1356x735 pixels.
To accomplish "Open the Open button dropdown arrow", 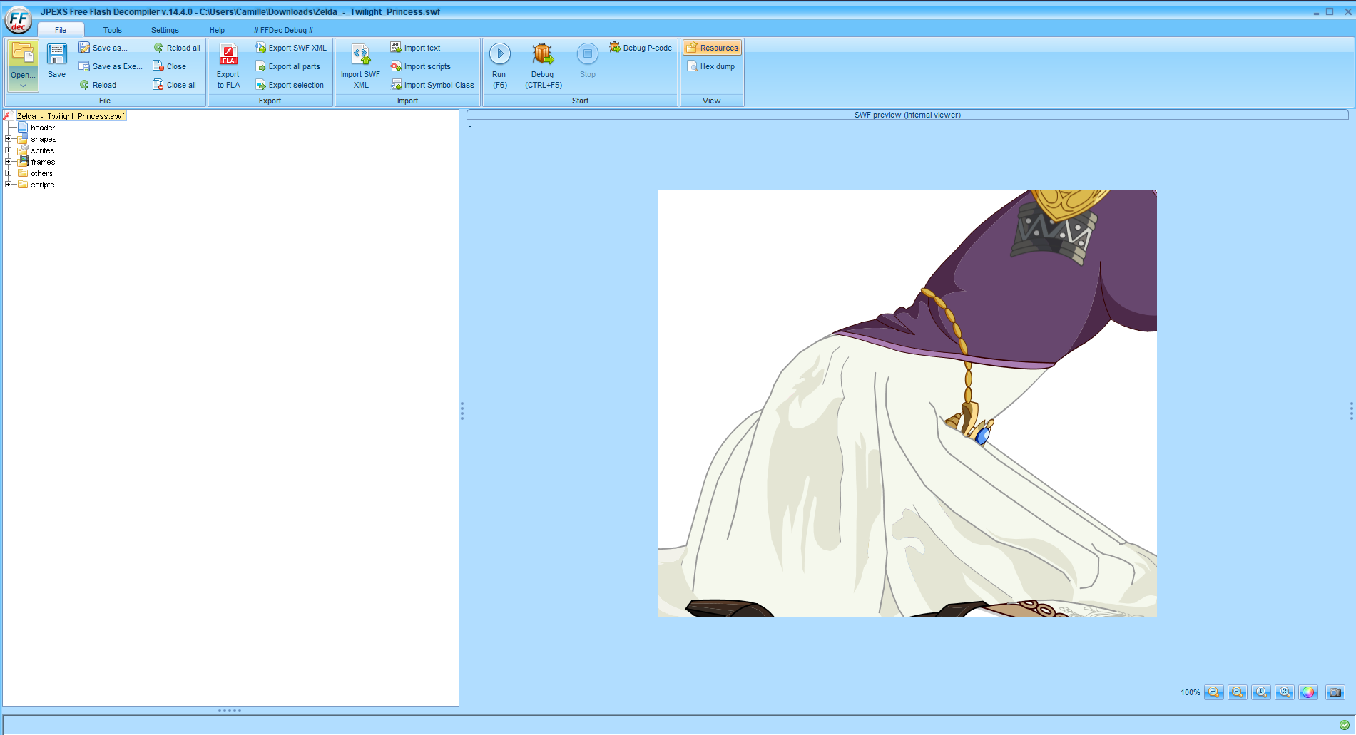I will (x=22, y=85).
